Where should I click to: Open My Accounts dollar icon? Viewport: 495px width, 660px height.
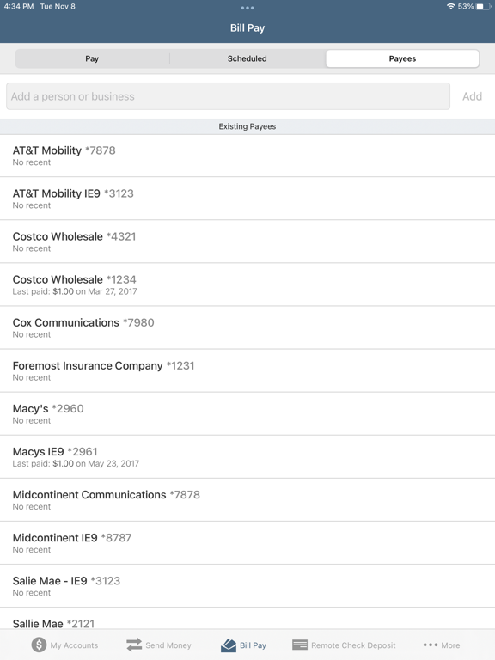39,645
